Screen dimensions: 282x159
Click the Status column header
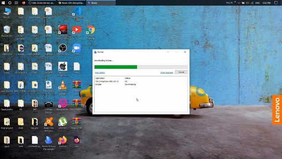[127, 78]
